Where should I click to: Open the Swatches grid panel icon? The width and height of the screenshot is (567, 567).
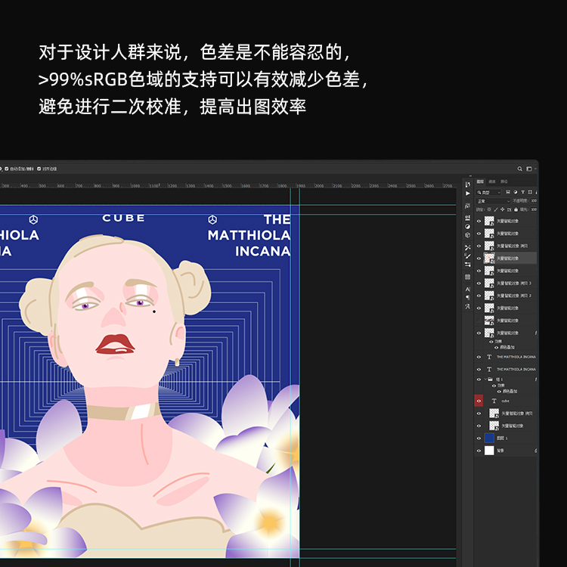pyautogui.click(x=468, y=277)
